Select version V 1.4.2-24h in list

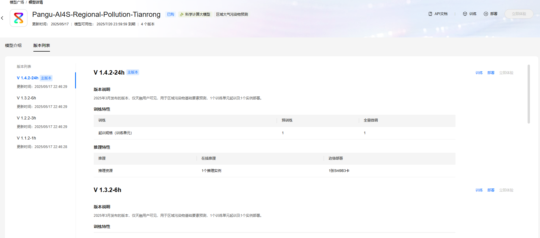coord(27,78)
